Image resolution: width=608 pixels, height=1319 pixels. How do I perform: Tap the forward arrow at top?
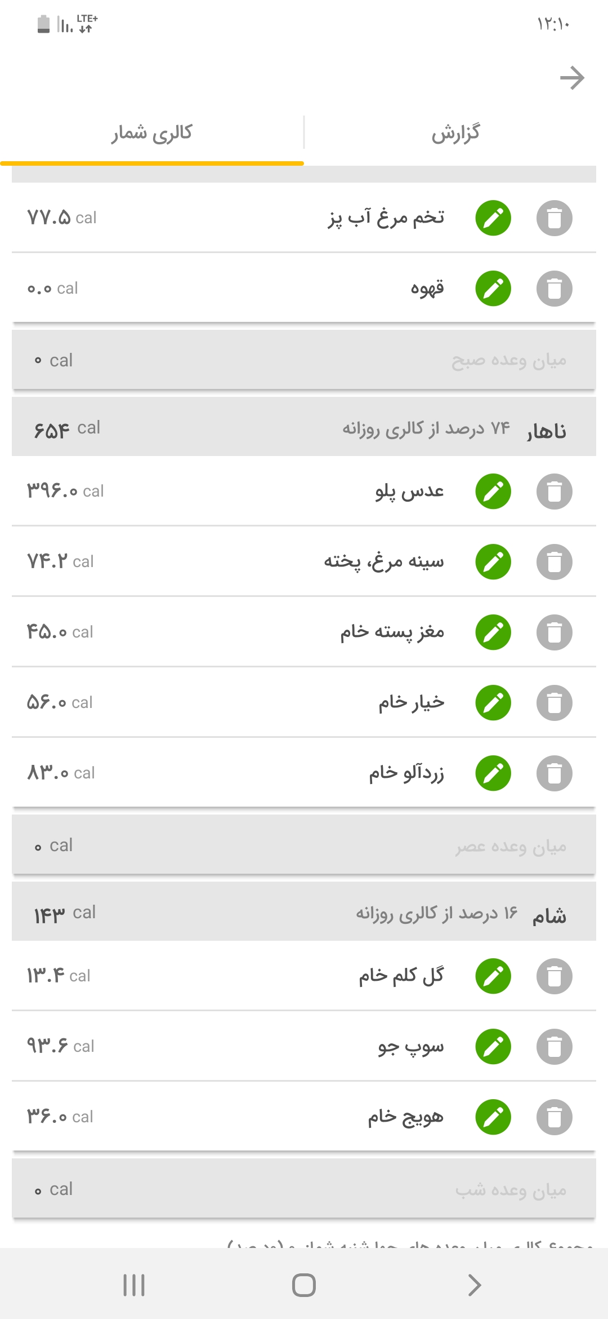click(x=572, y=78)
